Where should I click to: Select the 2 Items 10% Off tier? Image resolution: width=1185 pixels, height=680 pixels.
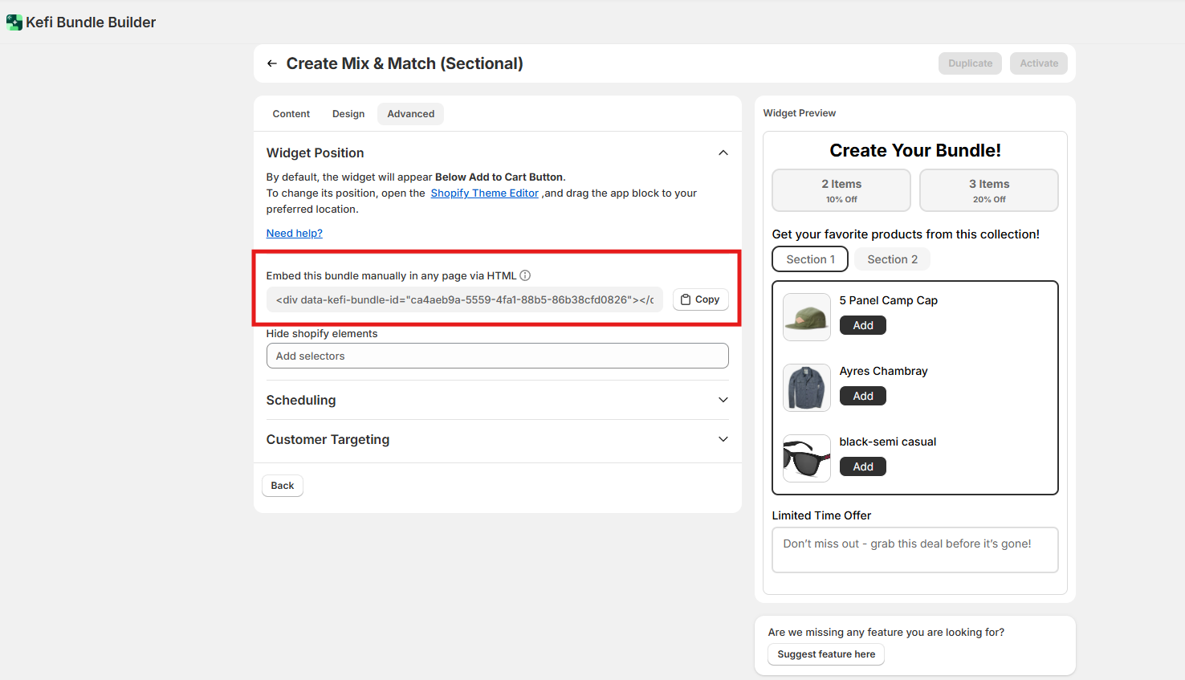pos(841,190)
